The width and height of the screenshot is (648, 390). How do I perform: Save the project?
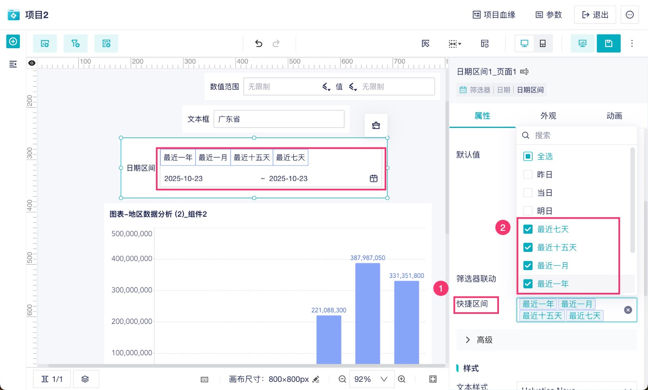click(609, 43)
